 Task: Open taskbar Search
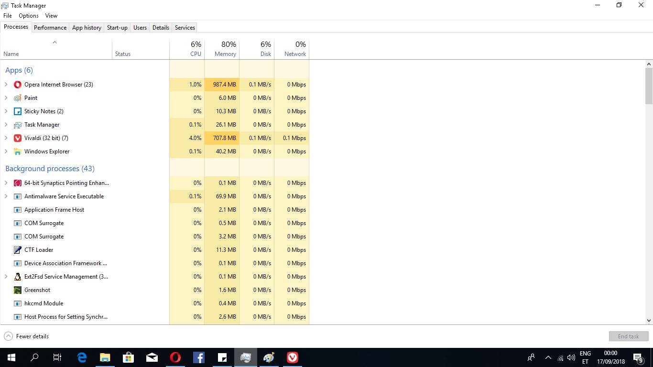[34, 357]
